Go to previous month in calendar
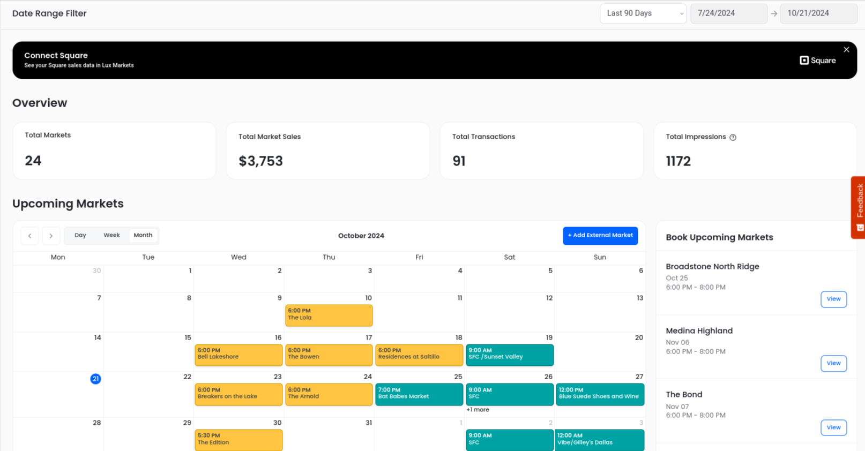The width and height of the screenshot is (865, 451). coord(30,236)
